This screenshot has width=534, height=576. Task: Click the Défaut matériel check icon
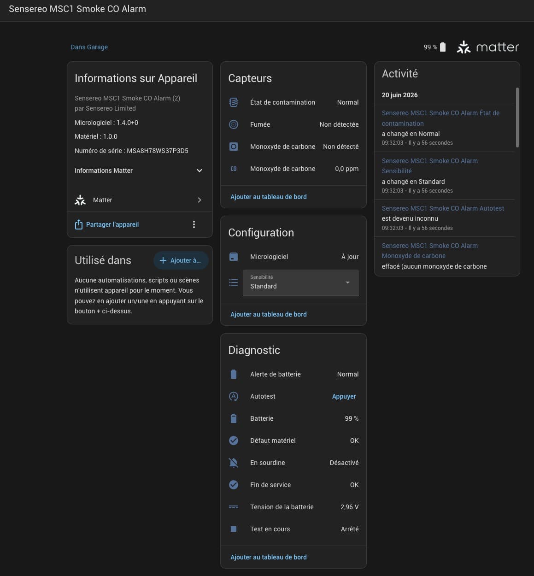point(234,441)
